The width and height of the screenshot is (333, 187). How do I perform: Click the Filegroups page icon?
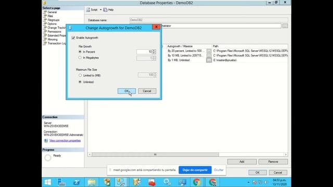point(45,20)
